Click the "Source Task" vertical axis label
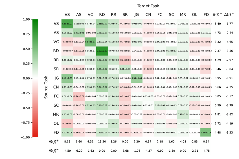The image size is (239, 159). click(x=46, y=87)
